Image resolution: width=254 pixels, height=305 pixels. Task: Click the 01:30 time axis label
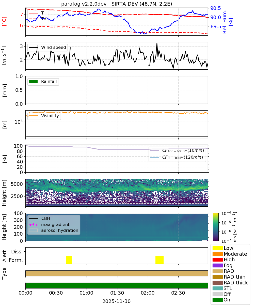(x=117, y=293)
